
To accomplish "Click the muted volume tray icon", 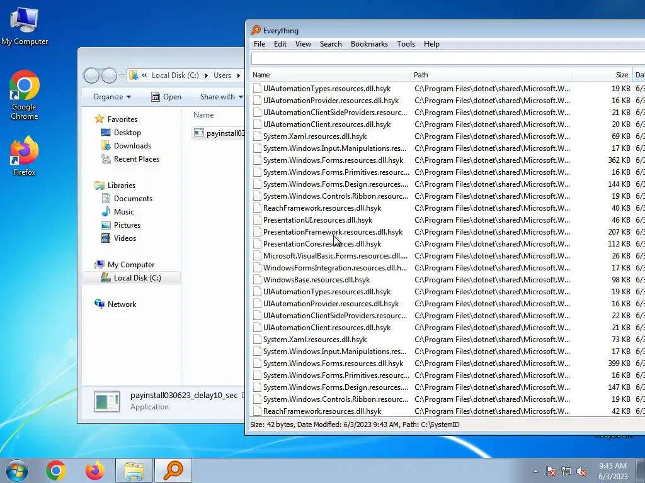I will click(x=581, y=471).
